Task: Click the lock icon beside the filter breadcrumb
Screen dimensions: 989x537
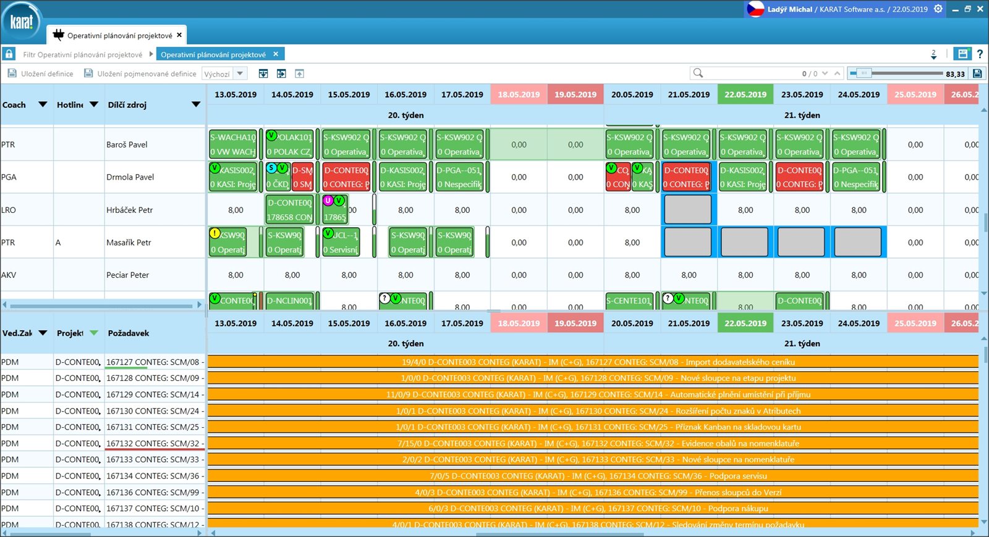Action: (x=9, y=54)
